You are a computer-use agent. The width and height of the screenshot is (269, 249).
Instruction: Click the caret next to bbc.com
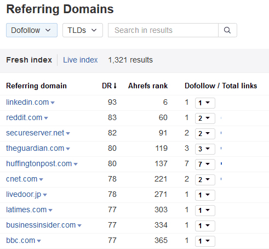(39, 241)
